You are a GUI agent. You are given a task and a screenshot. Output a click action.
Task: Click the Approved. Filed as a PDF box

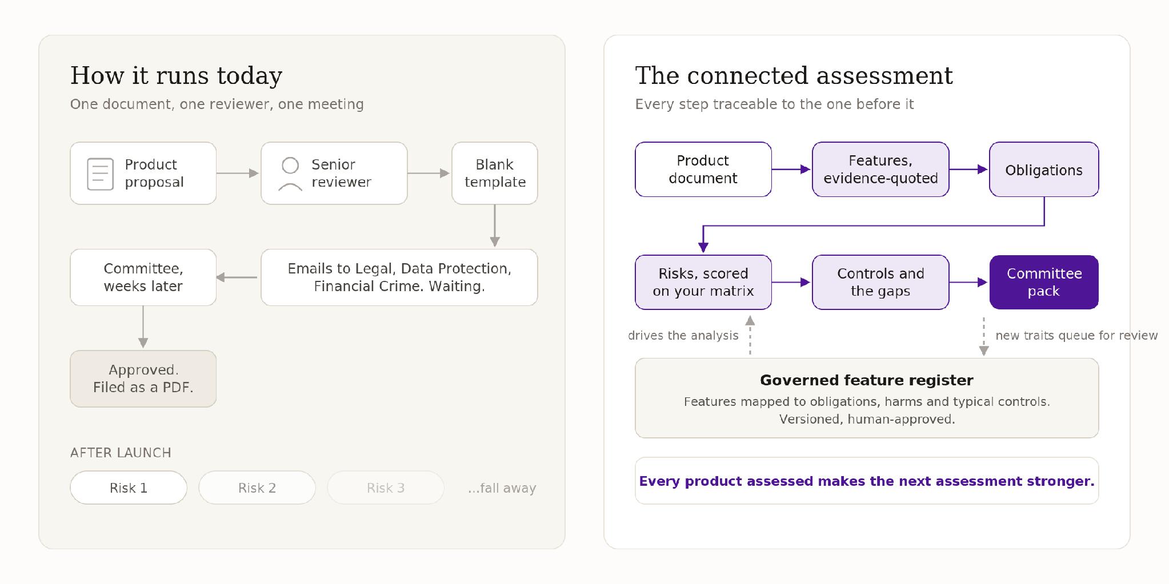(143, 378)
